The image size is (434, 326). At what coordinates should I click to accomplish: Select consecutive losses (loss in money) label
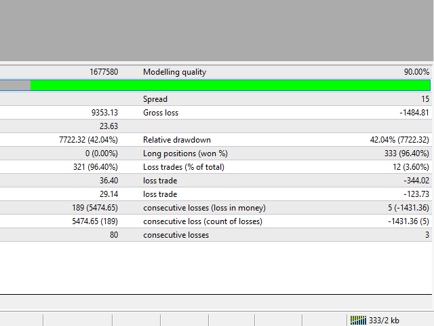pyautogui.click(x=204, y=208)
